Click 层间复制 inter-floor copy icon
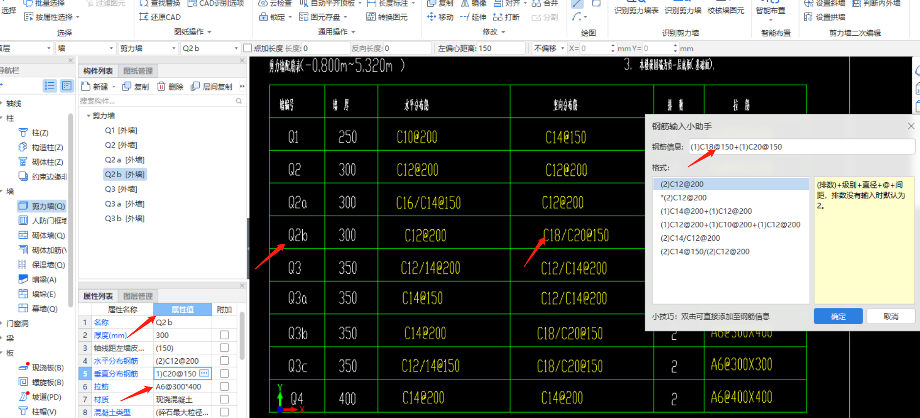 click(x=195, y=86)
